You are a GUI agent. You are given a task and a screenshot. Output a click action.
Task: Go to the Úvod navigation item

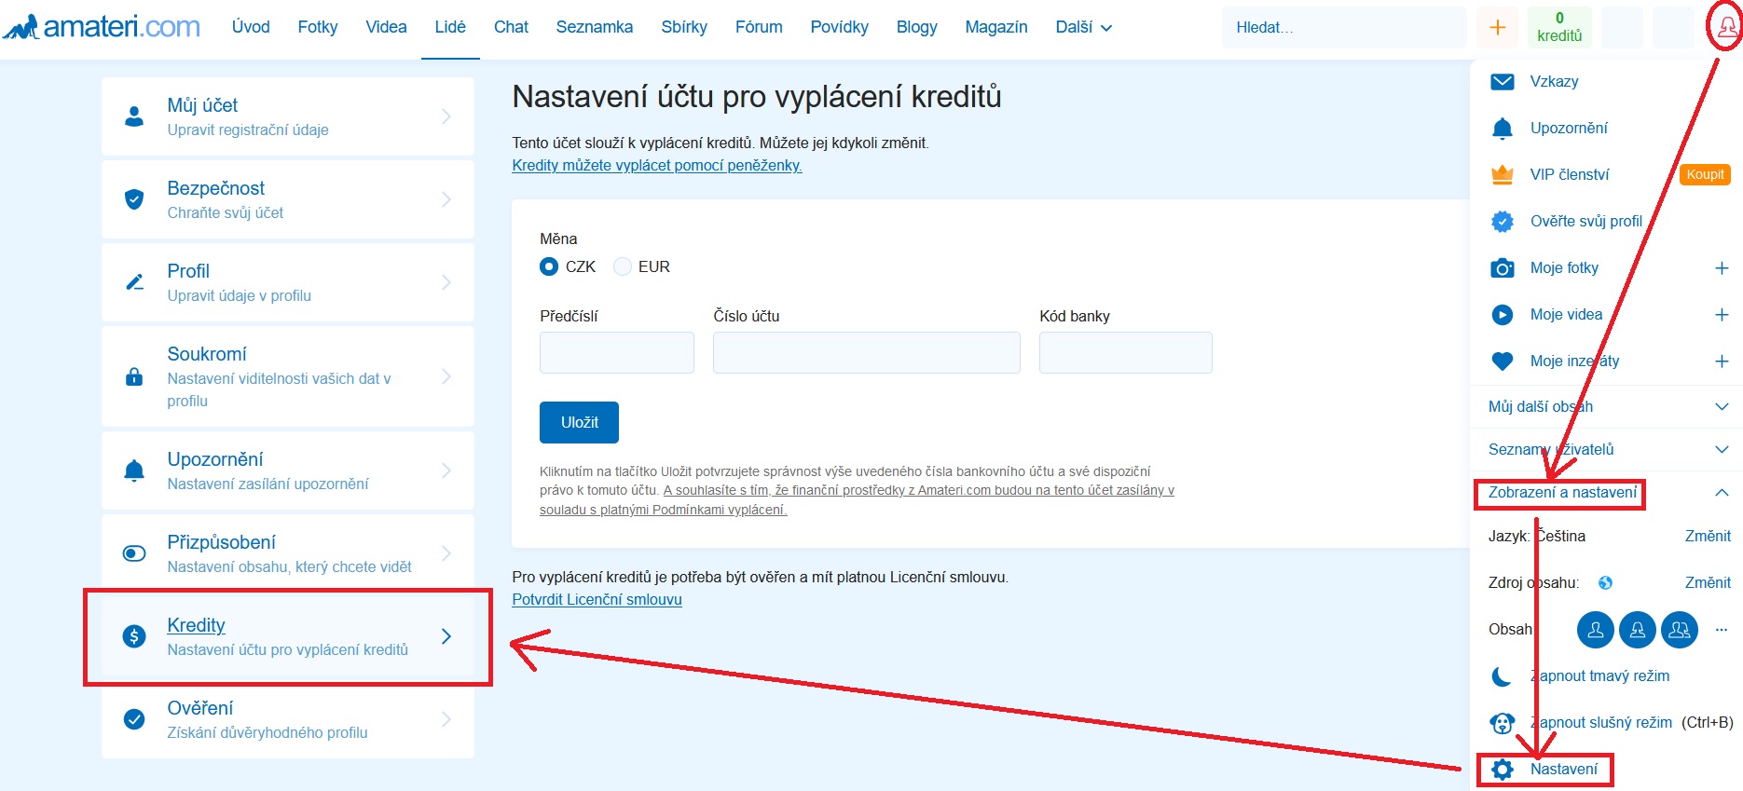click(251, 28)
